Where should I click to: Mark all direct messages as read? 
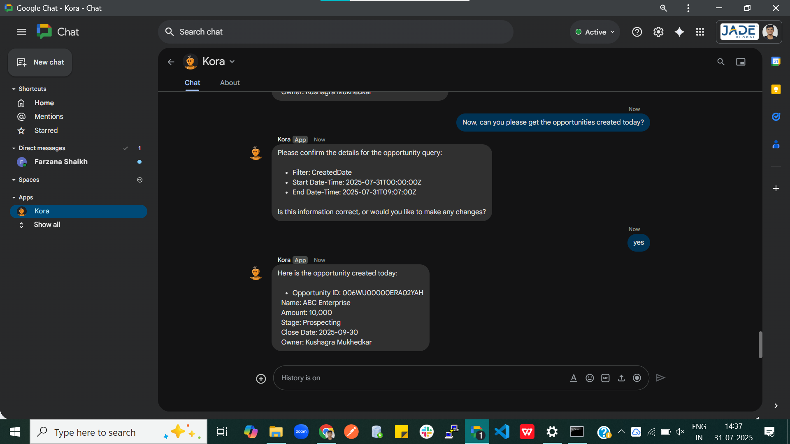coord(126,148)
